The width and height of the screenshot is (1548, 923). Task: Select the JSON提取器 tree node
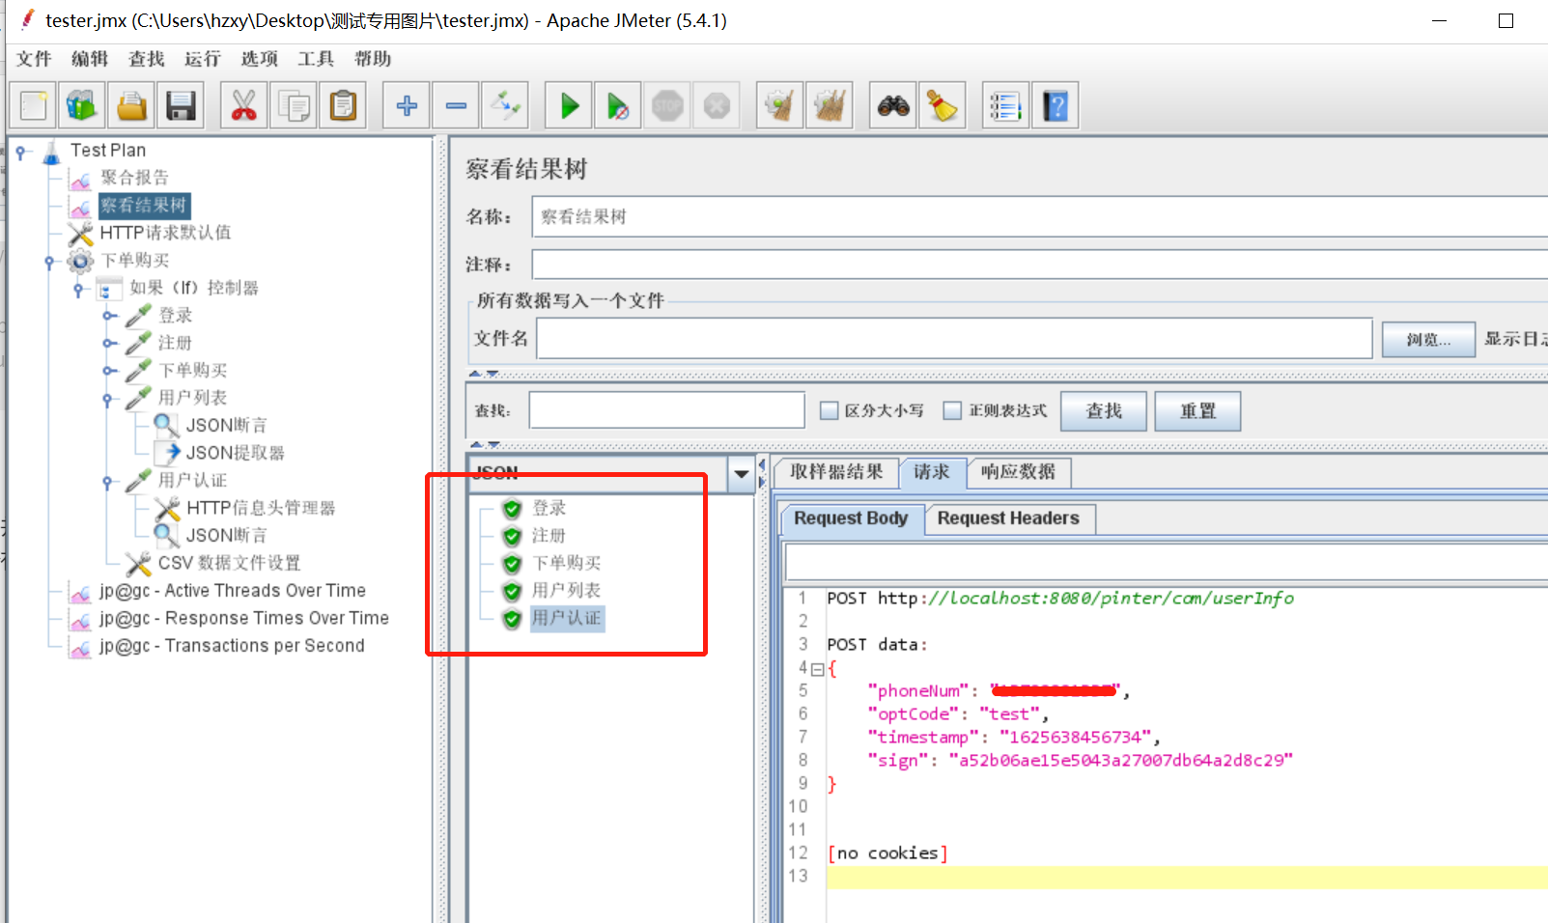(235, 453)
